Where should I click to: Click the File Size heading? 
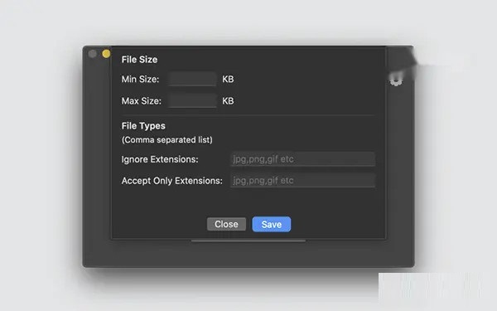point(139,60)
